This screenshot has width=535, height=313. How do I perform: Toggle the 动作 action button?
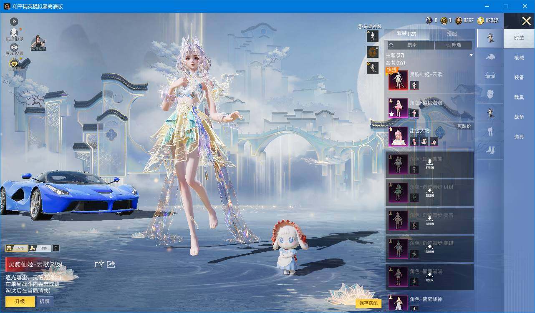tap(40, 248)
